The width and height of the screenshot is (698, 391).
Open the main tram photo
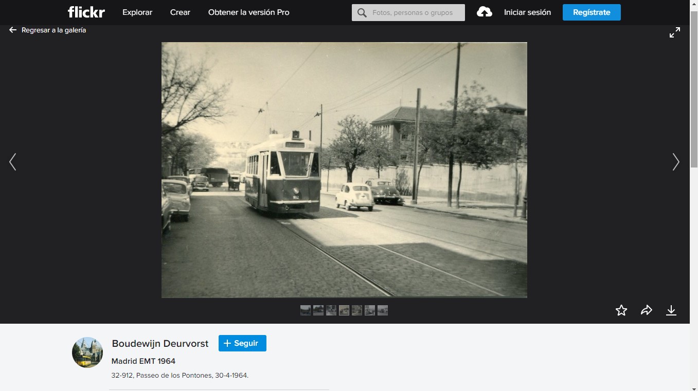(344, 170)
